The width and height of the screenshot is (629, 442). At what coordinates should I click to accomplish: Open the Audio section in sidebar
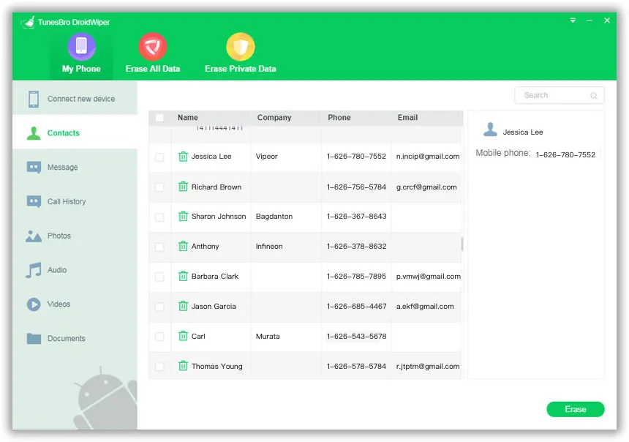pos(57,270)
